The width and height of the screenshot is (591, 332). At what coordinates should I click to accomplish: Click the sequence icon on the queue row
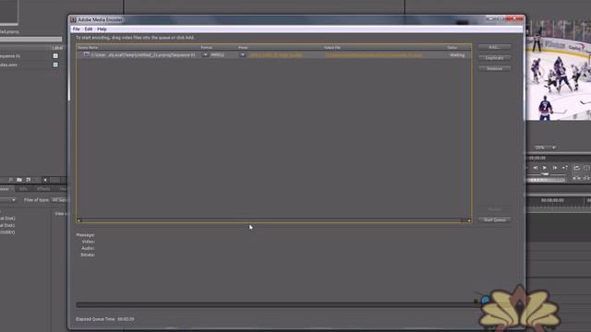coord(86,55)
